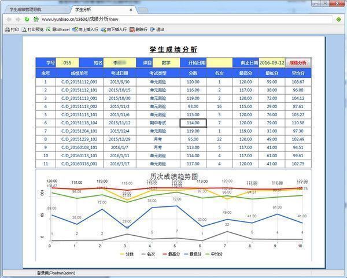The image size is (347, 278).
Task: Click the 名次 legend entry in chart
Action: tap(148, 254)
